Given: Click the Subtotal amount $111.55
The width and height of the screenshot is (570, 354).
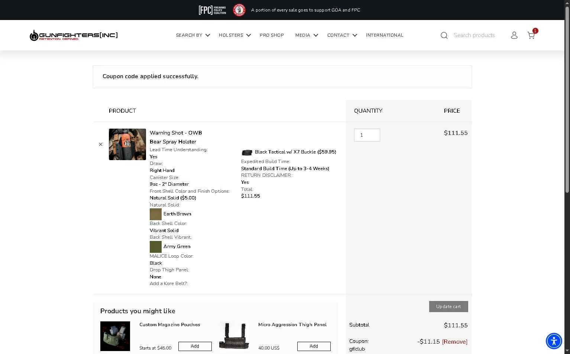Looking at the screenshot, I should [x=456, y=325].
